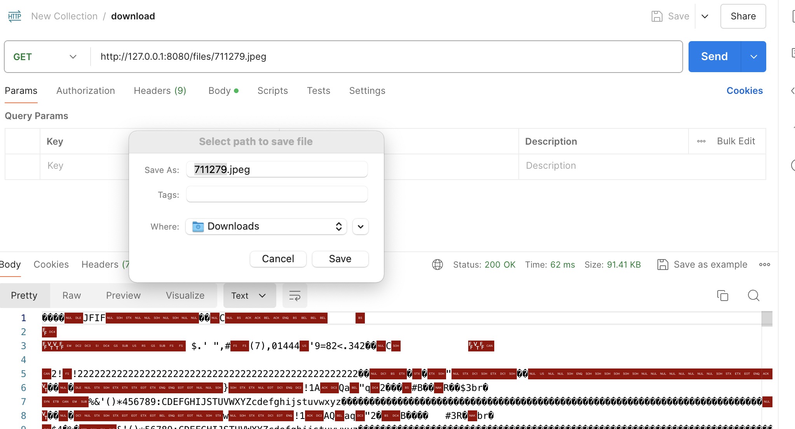Click the Save button in dialog
The height and width of the screenshot is (429, 795).
pos(340,259)
